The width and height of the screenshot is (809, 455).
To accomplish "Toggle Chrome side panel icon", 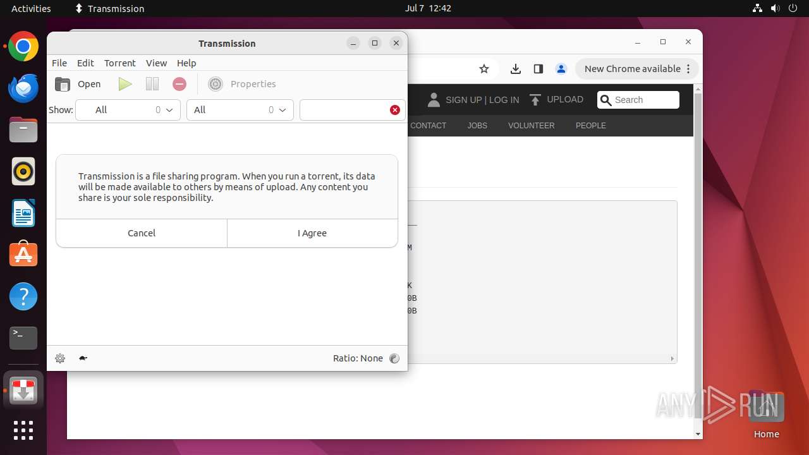I will (x=538, y=69).
